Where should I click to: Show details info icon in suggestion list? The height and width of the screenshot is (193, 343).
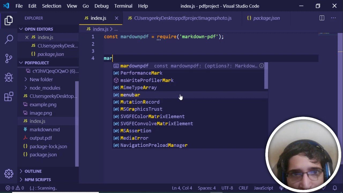262,66
